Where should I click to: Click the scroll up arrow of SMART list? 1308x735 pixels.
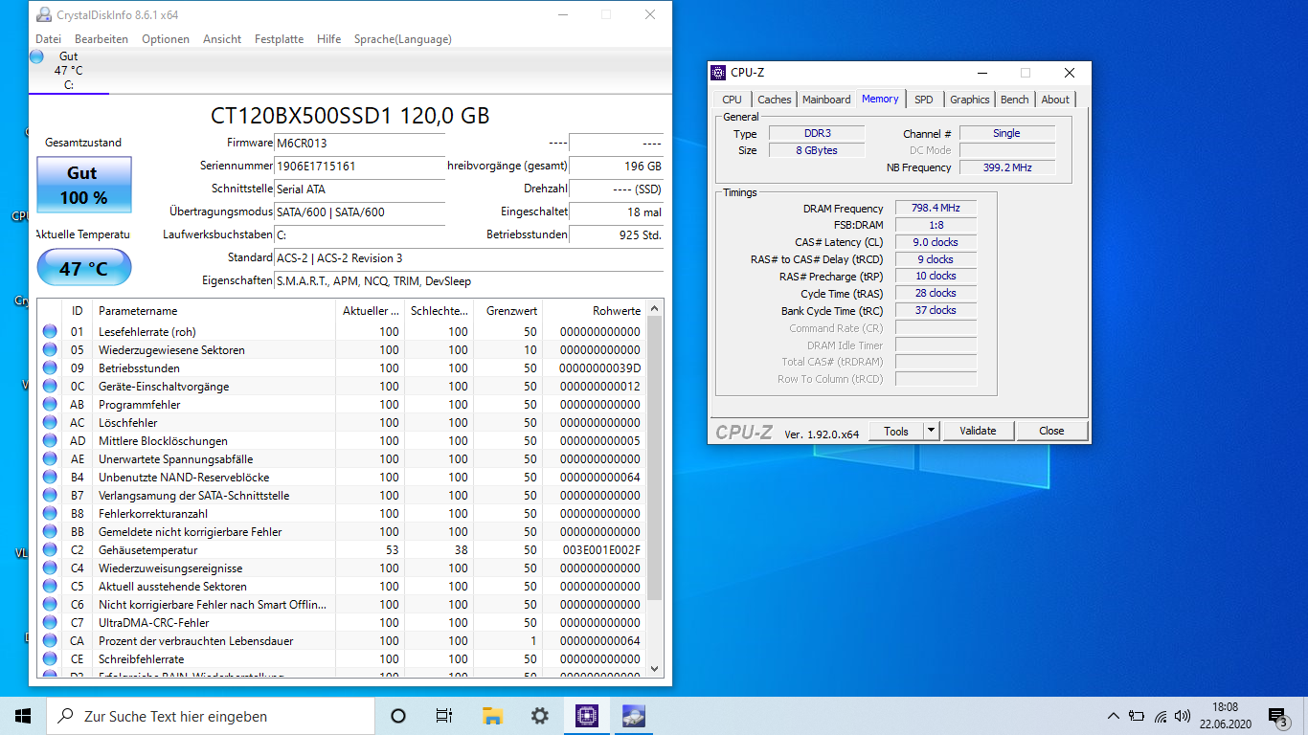(x=655, y=308)
